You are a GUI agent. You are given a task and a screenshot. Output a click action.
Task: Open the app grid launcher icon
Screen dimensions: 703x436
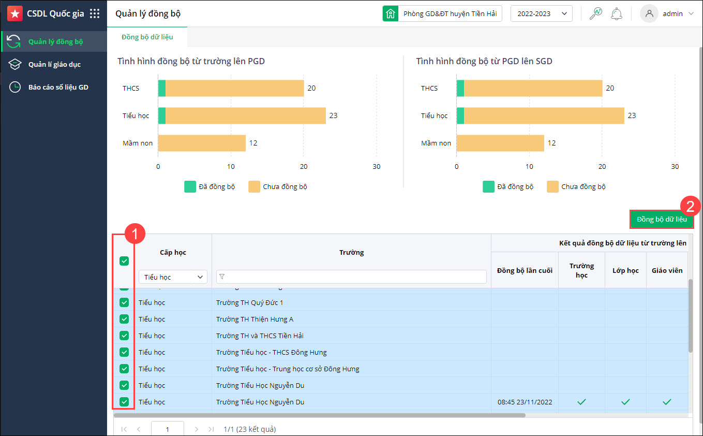[x=95, y=14]
